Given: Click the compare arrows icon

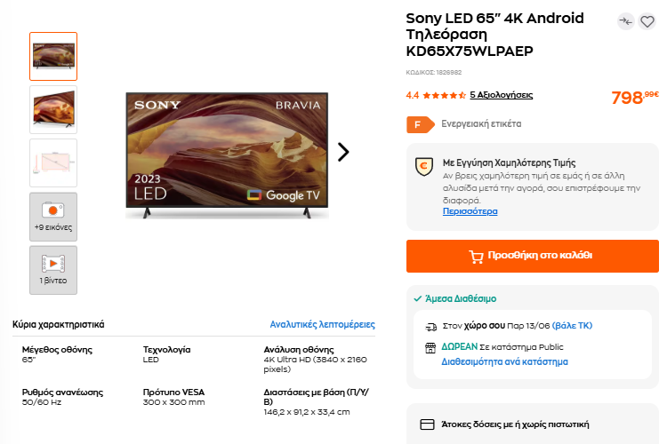Looking at the screenshot, I should point(626,21).
